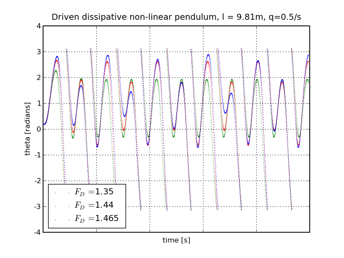
Task: Click the y-axis tick label -1
Action: click(38, 155)
